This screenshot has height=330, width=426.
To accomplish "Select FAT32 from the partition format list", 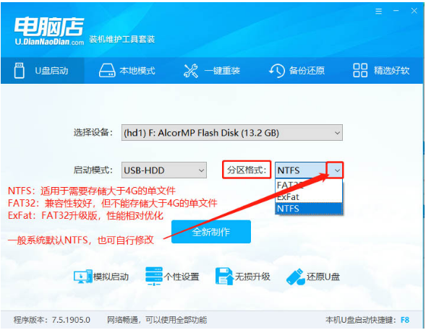I will (309, 185).
